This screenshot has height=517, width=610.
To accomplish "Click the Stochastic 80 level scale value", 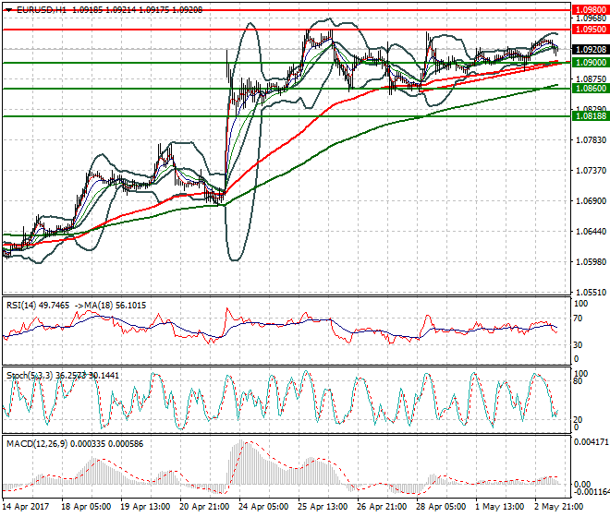I will click(578, 381).
